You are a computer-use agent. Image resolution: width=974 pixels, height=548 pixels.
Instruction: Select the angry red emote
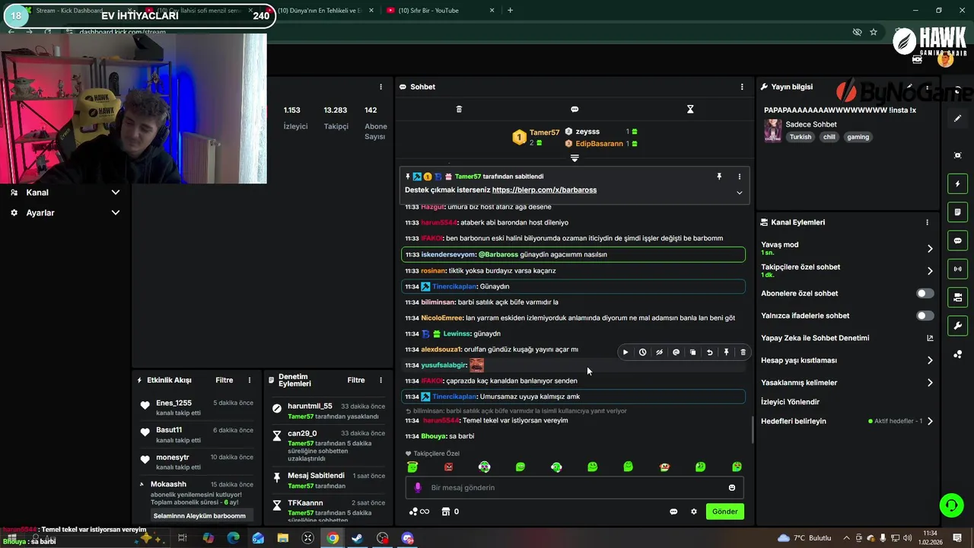[x=448, y=467]
